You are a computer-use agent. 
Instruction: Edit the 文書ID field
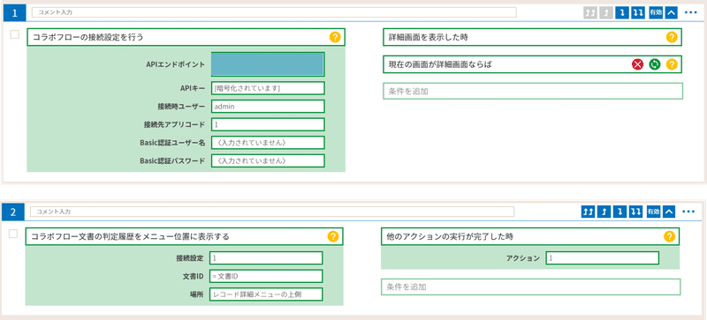click(x=266, y=276)
